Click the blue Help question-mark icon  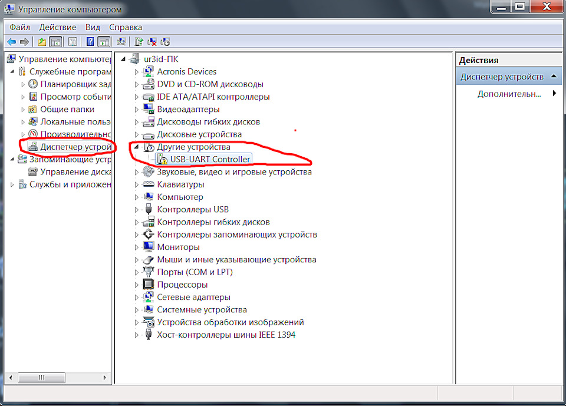point(90,42)
